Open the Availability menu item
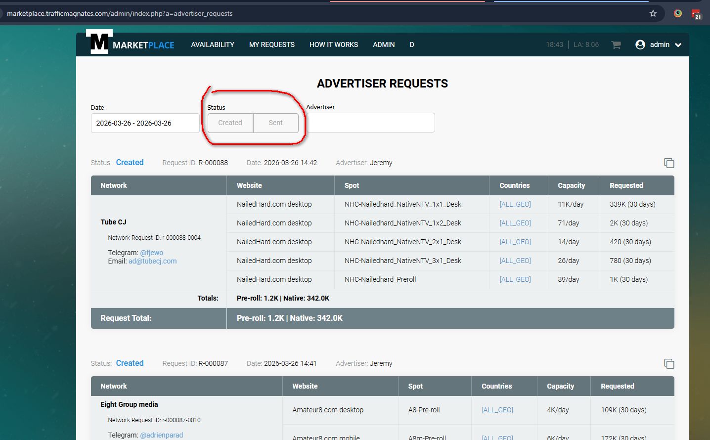710x440 pixels. point(213,44)
